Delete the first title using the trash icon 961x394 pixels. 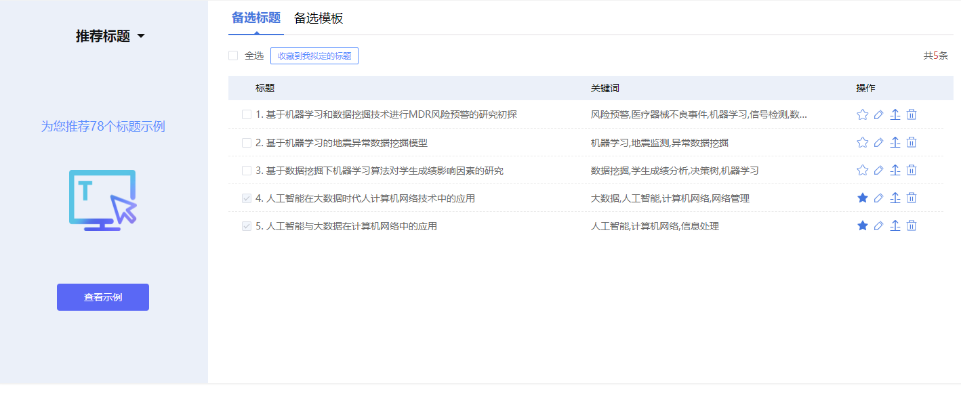point(912,114)
